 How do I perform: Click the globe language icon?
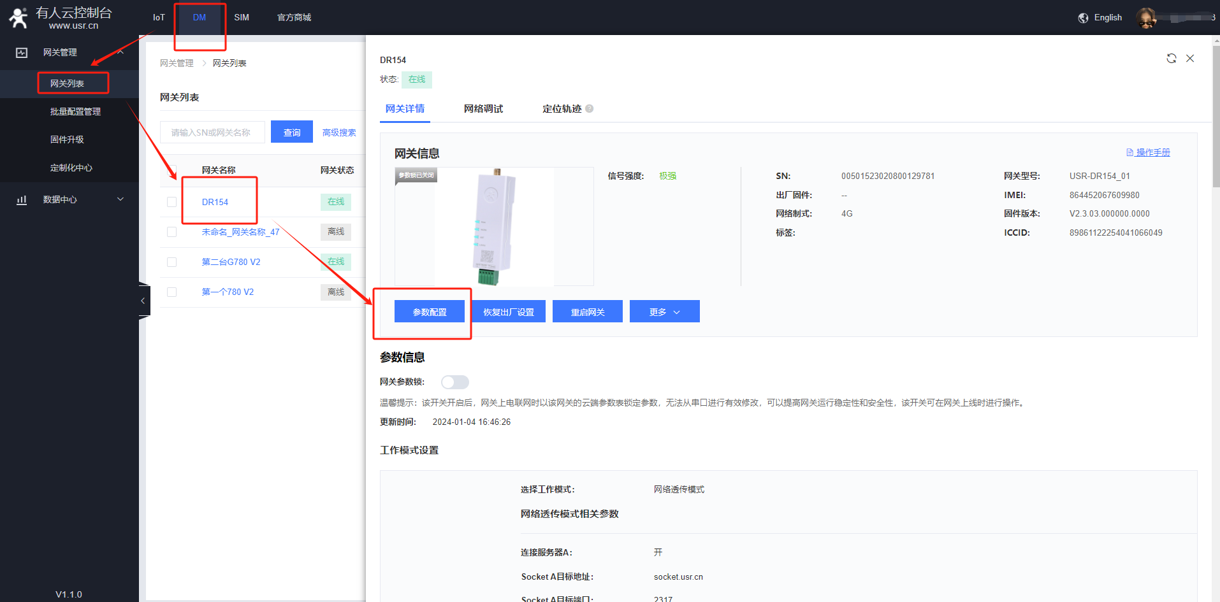click(x=1083, y=18)
